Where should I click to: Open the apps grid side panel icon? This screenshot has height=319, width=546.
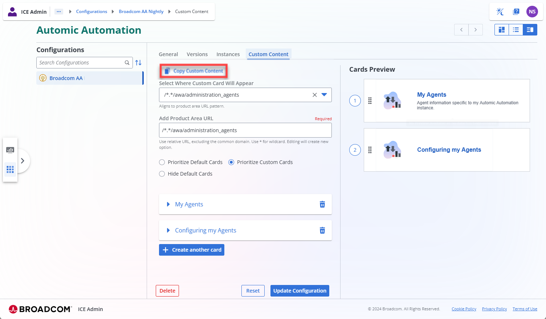click(10, 169)
